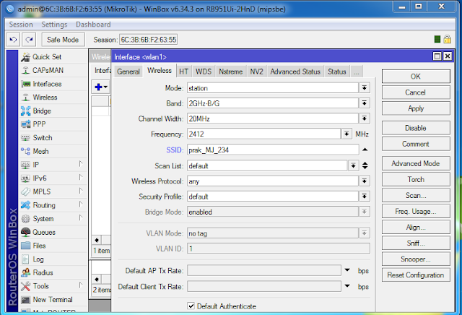Click the Session address field

point(148,40)
